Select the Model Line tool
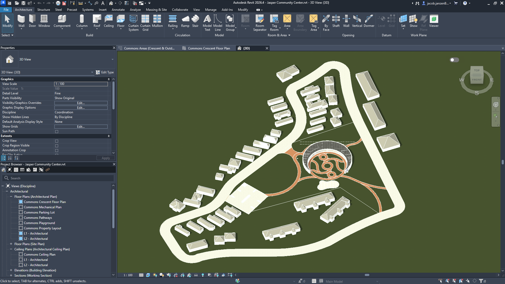Screen dimensions: 505x284 click(x=218, y=23)
